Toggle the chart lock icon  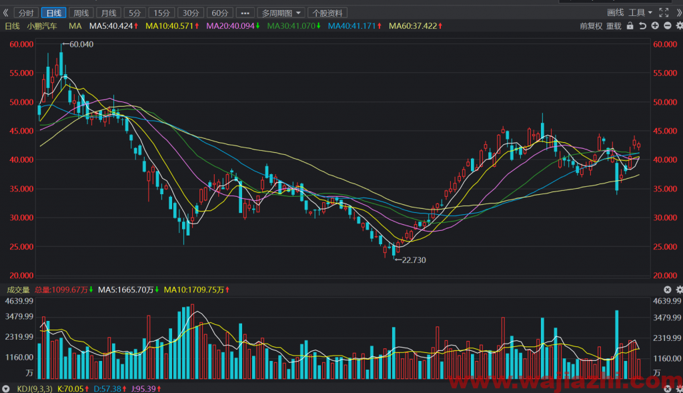click(630, 26)
